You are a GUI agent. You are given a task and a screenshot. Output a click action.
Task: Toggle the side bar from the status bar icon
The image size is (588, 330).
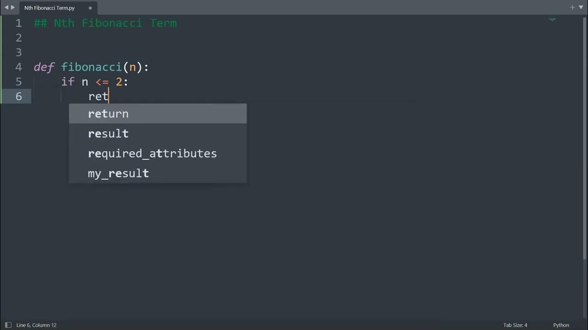click(x=7, y=325)
